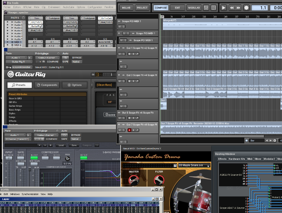Toggle SAFE on the EChannel plugin

[x=64, y=139]
